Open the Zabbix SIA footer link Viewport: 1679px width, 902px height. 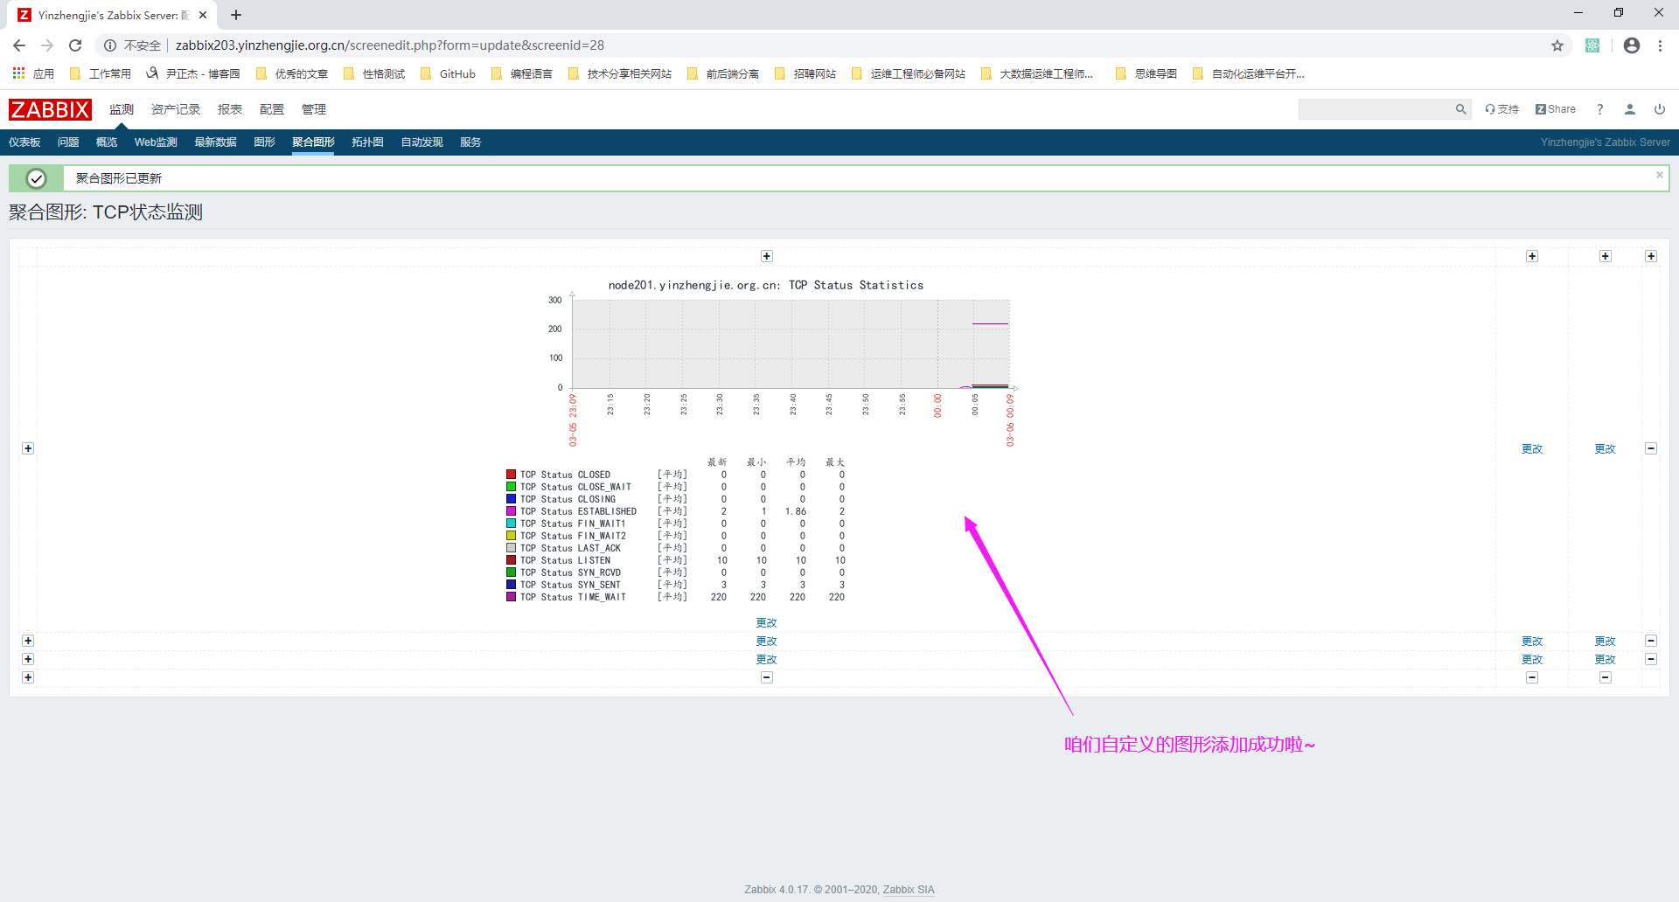click(909, 890)
